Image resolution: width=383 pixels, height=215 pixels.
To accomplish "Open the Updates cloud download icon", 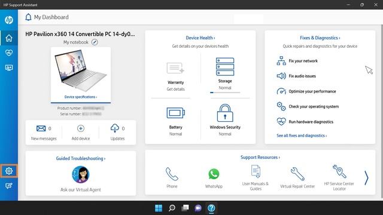I will click(x=115, y=128).
